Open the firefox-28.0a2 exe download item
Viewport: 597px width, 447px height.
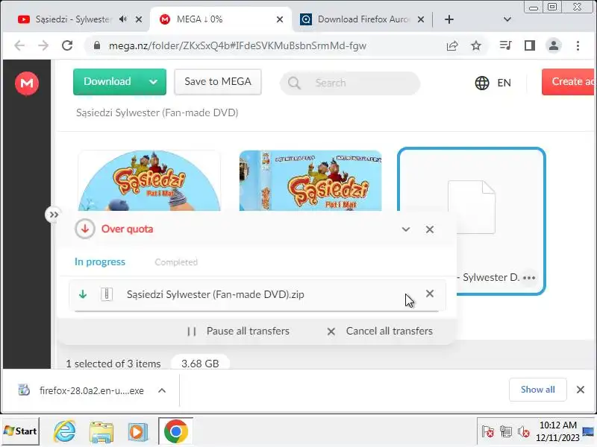[81, 390]
